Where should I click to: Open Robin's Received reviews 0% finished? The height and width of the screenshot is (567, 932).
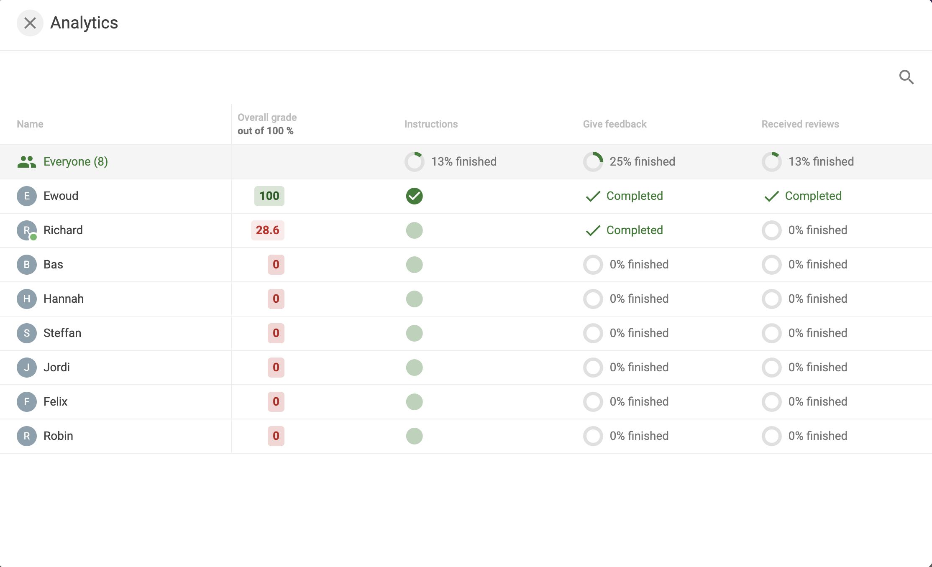tap(804, 436)
